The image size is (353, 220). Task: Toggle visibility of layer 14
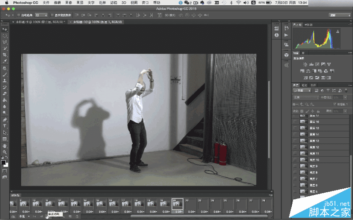(295, 134)
